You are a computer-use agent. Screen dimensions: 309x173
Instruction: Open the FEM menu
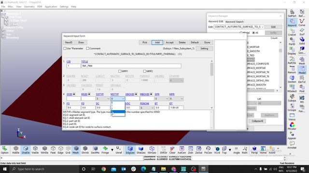click(40, 7)
